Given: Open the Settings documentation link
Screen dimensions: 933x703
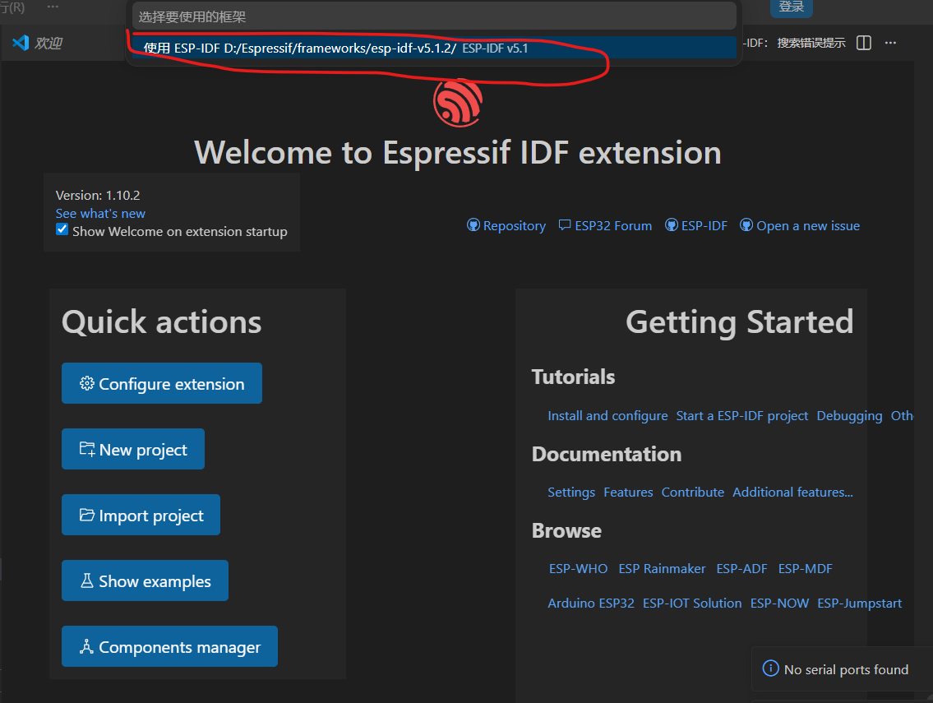Looking at the screenshot, I should (571, 493).
